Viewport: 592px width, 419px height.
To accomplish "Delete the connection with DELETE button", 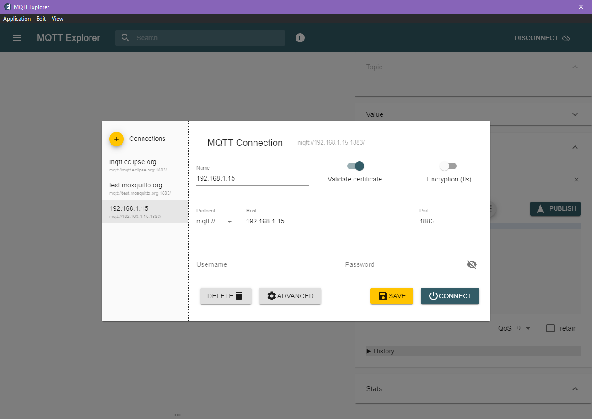I will tap(226, 296).
